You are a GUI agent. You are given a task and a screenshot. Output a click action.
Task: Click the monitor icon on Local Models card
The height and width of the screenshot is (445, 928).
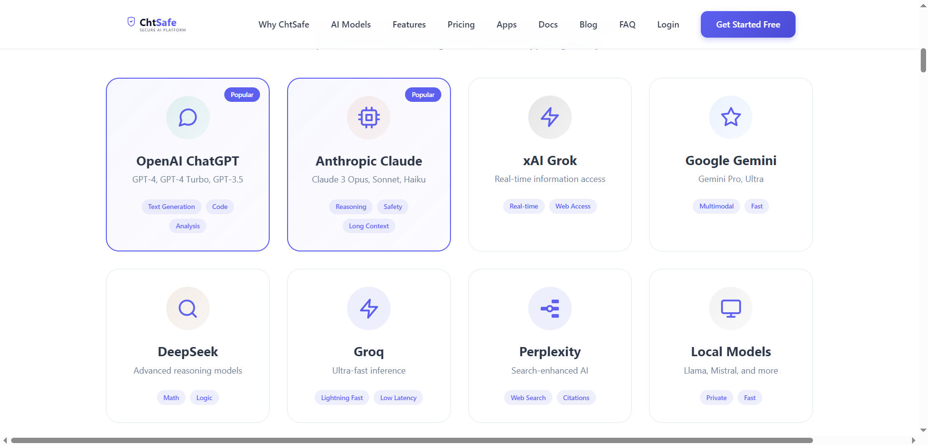(731, 308)
